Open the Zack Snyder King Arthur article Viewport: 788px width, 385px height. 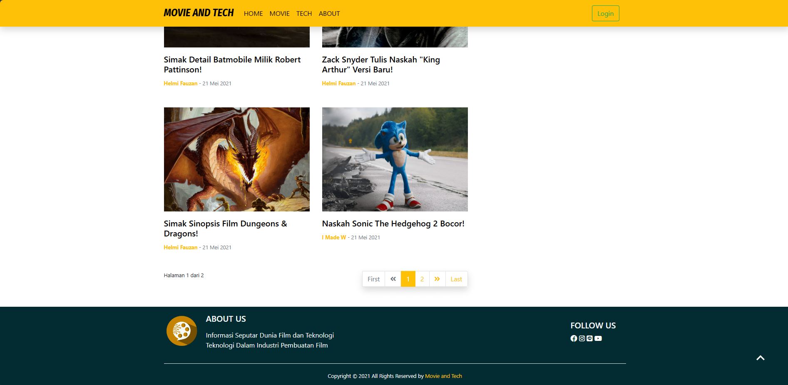[381, 65]
